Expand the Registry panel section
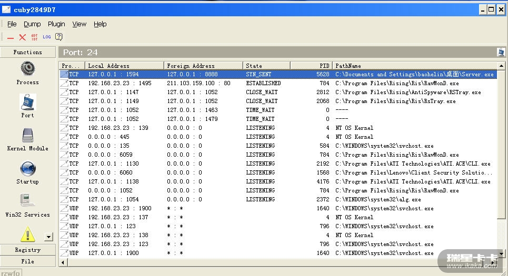Viewport: 508px width, 276px height. 27,250
